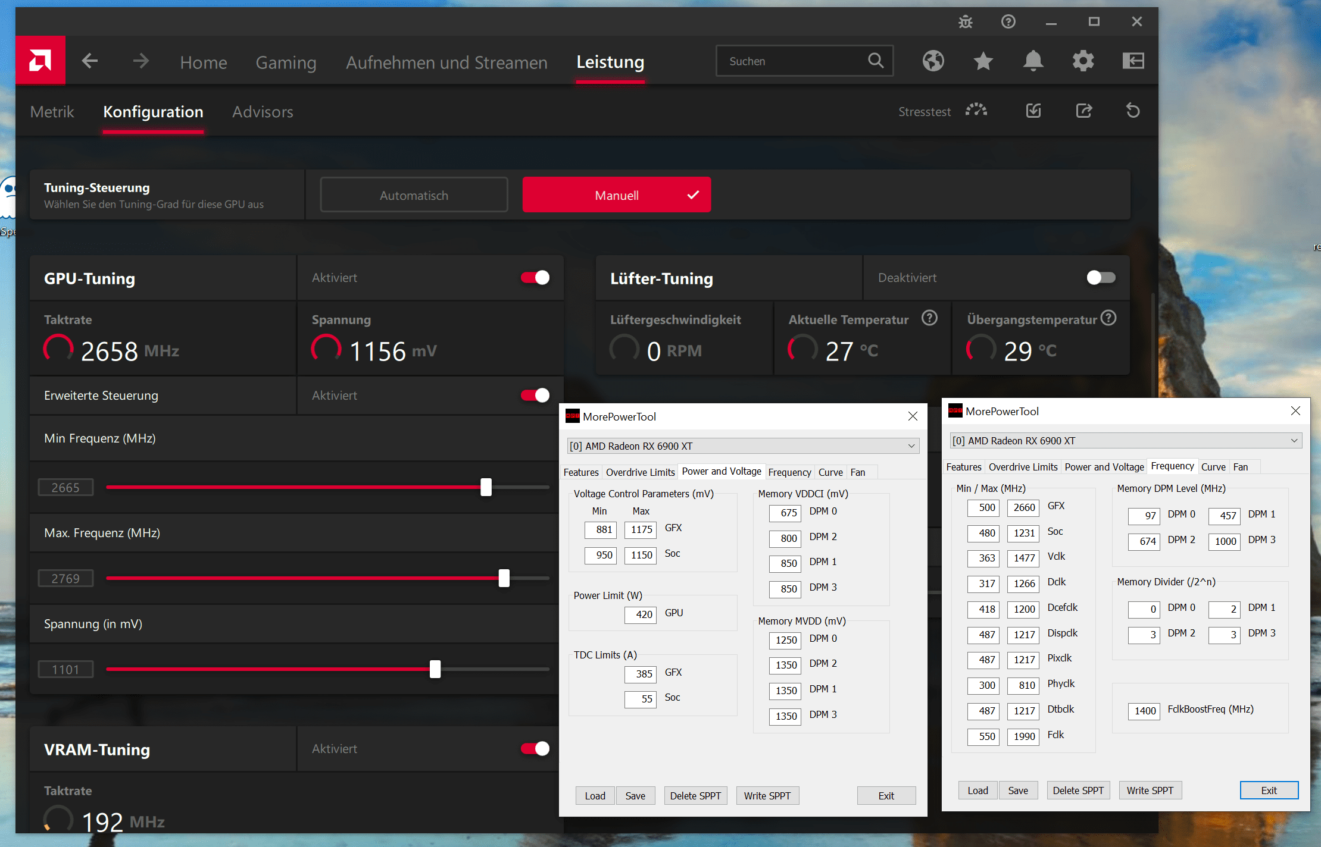Open notifications bell icon
Viewport: 1321px width, 847px height.
(x=1033, y=61)
